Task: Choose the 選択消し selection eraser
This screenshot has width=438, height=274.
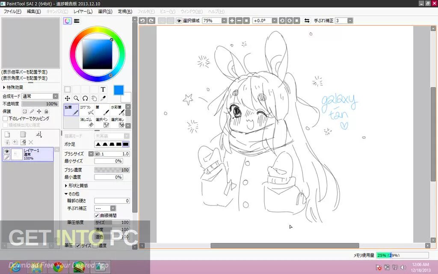Action: (118, 122)
